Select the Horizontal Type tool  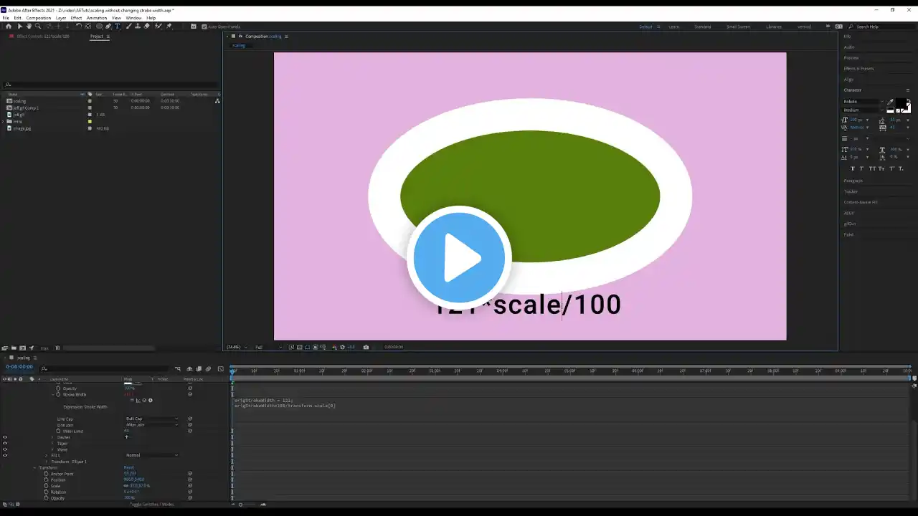point(118,27)
